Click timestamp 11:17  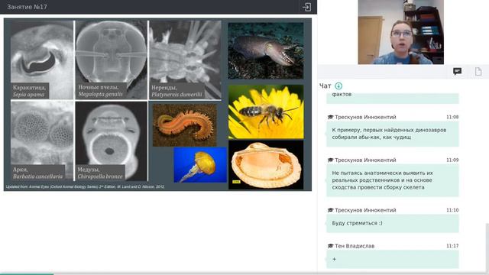(452, 246)
